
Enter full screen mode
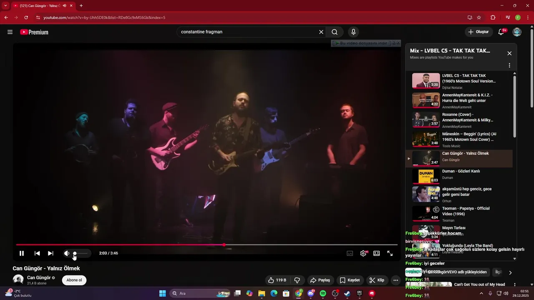(x=390, y=253)
